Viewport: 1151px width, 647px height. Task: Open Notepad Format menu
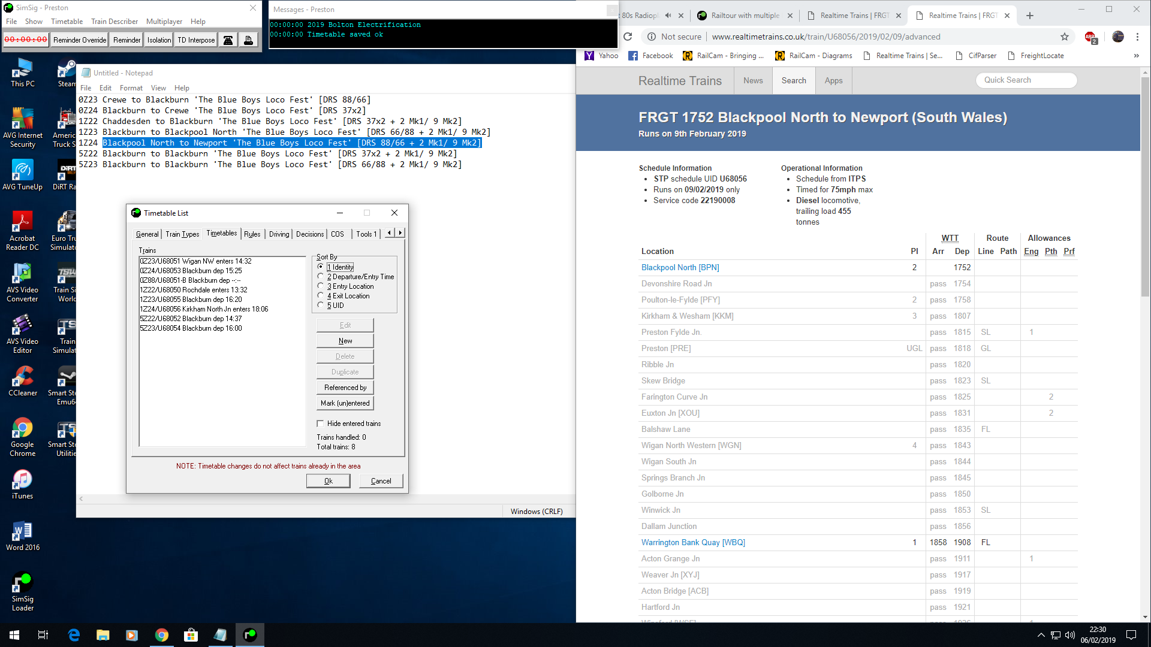131,88
